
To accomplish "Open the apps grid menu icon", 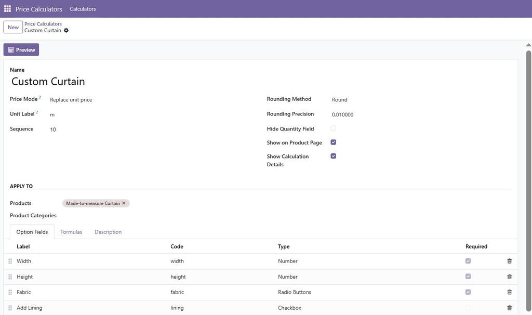I will point(7,9).
